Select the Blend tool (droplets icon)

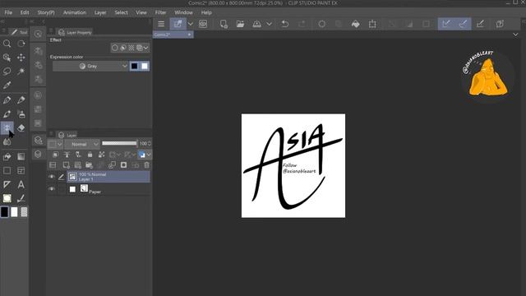(7, 141)
